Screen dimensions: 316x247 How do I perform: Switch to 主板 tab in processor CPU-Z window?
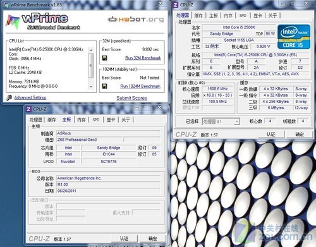[213, 15]
